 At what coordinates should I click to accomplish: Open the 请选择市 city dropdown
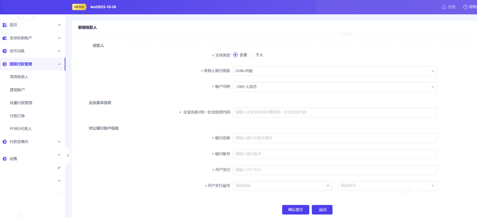pos(387,186)
